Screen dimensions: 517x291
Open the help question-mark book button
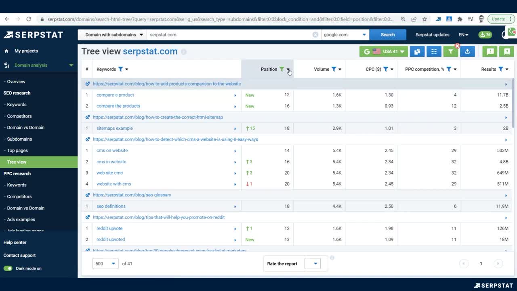point(506,51)
